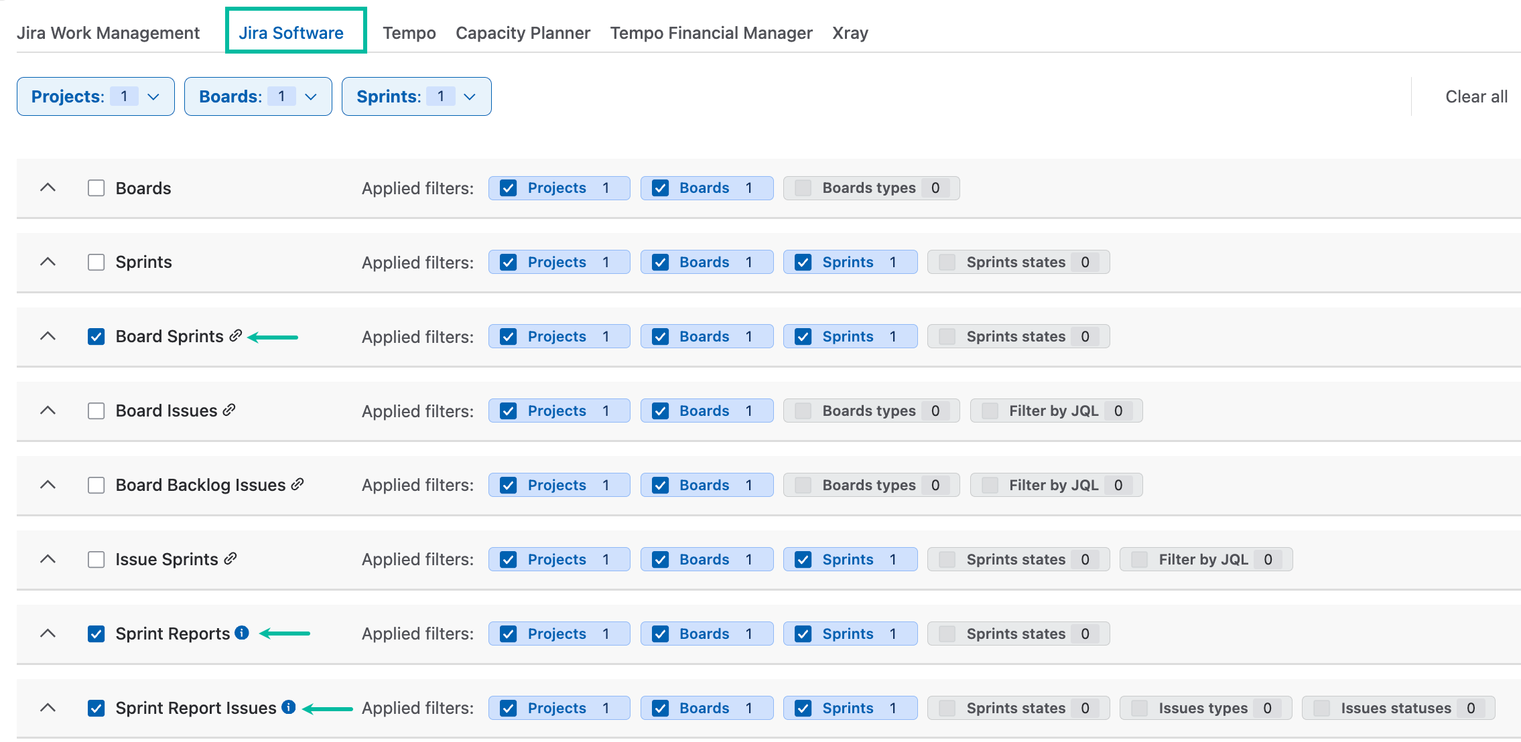Select the Board Issues checkbox
Viewport: 1521px width, 742px height.
coord(96,411)
